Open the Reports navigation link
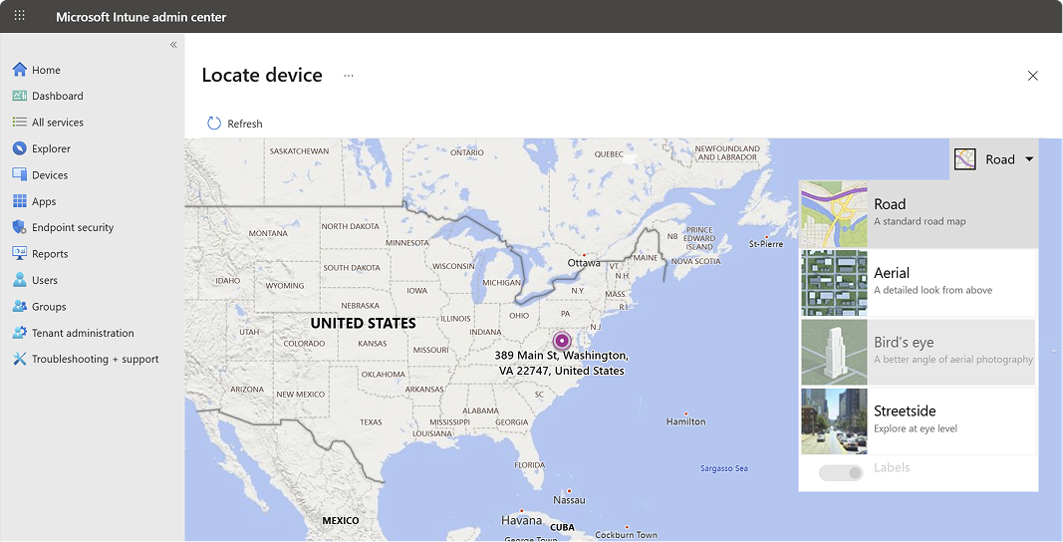 (x=50, y=254)
